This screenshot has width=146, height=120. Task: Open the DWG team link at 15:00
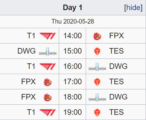tap(27, 51)
